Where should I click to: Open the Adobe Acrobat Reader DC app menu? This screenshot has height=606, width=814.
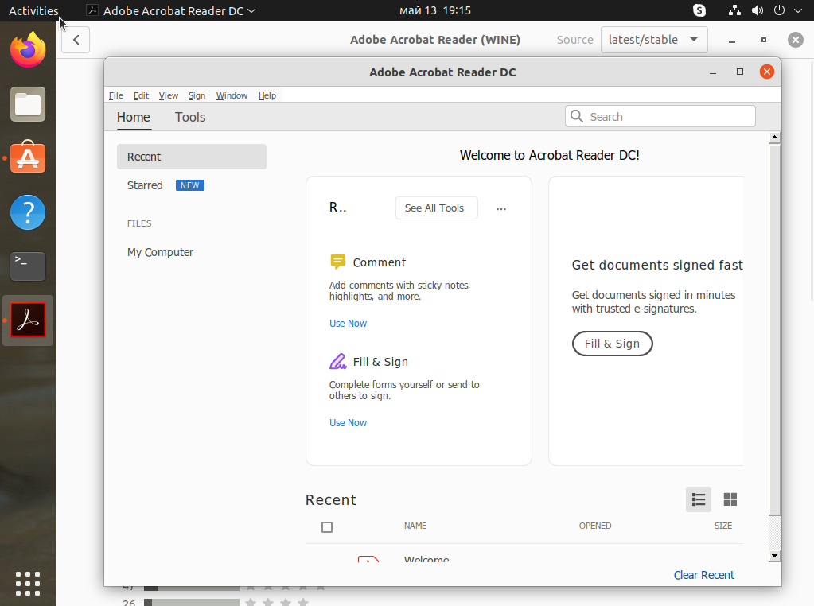[171, 11]
